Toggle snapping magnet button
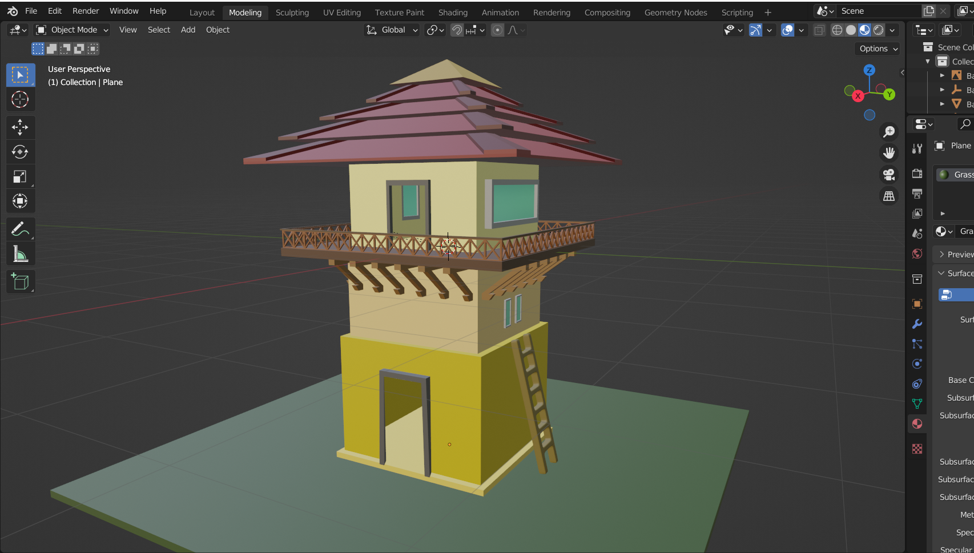 [457, 30]
